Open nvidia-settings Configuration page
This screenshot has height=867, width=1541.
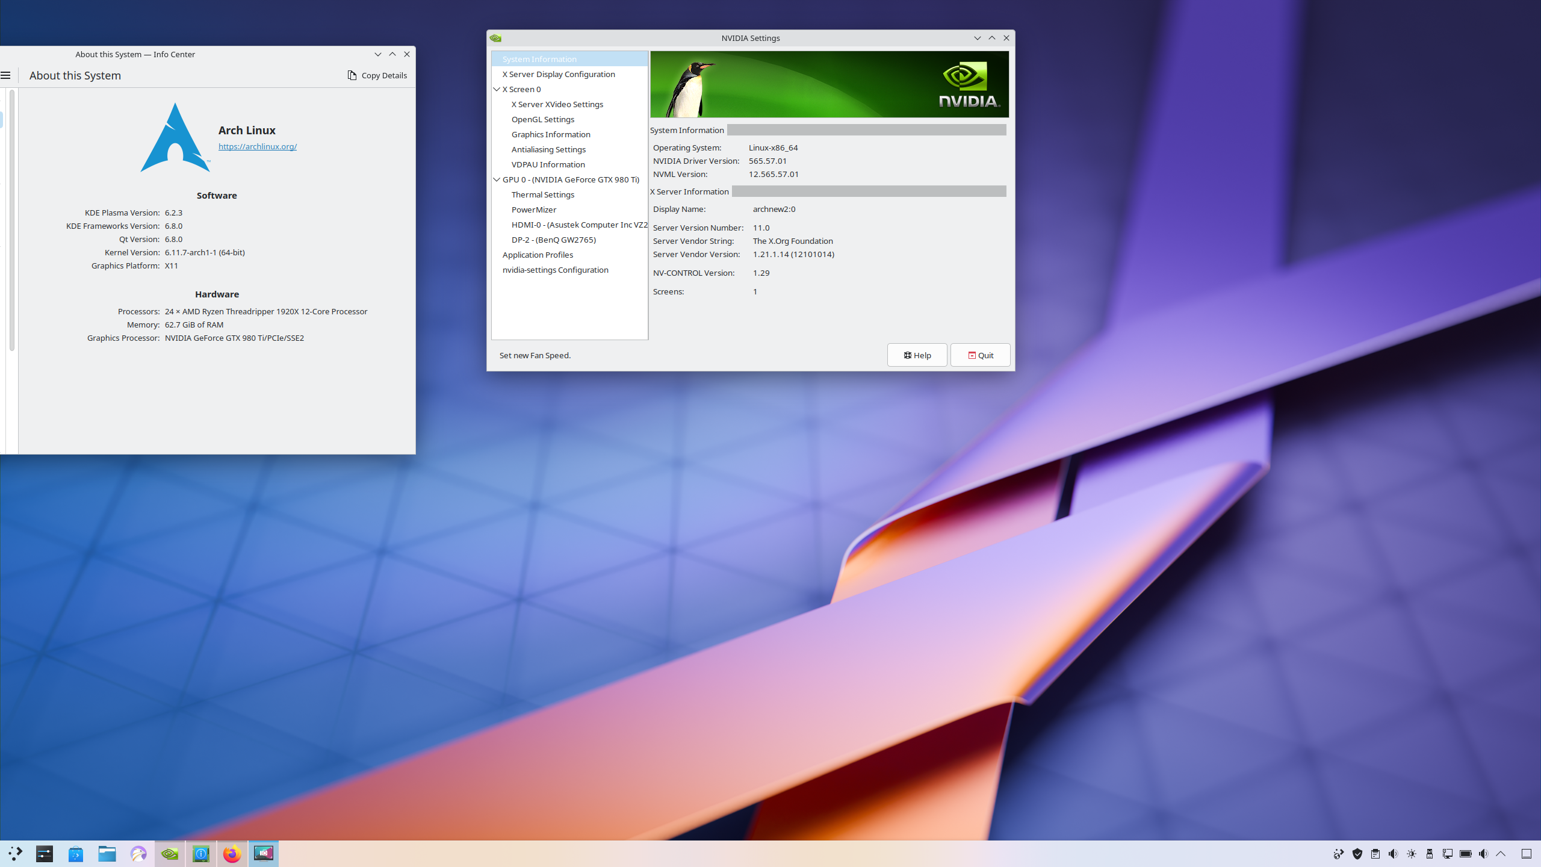(556, 270)
